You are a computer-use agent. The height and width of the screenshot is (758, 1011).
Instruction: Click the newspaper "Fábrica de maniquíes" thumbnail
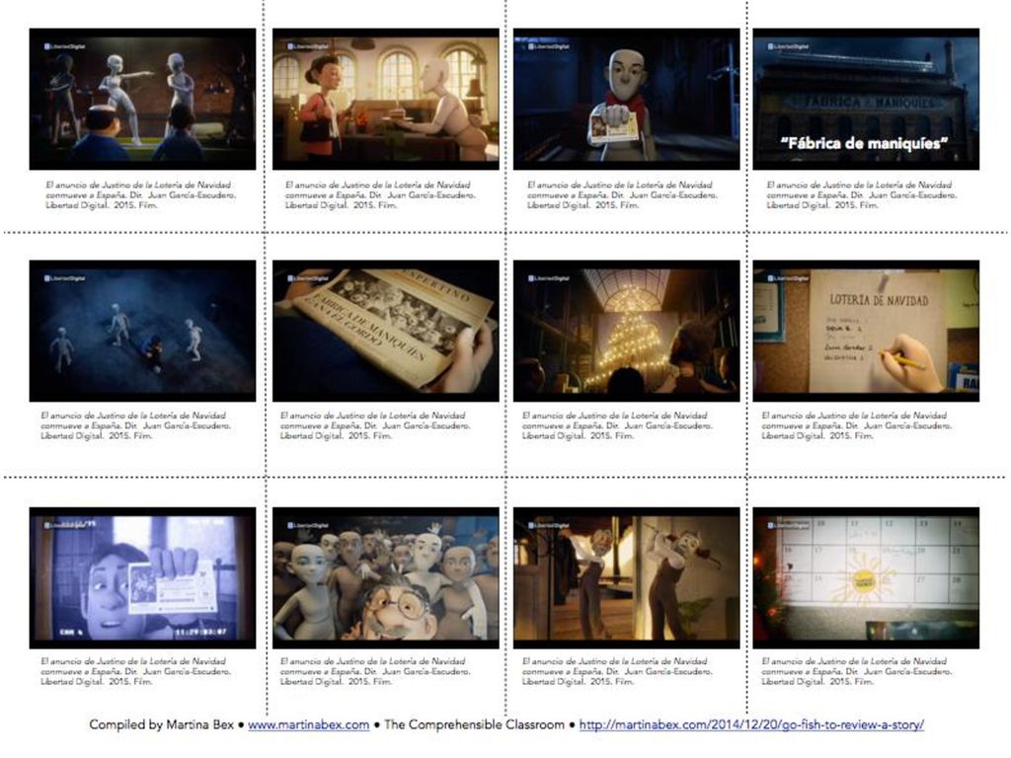[386, 332]
